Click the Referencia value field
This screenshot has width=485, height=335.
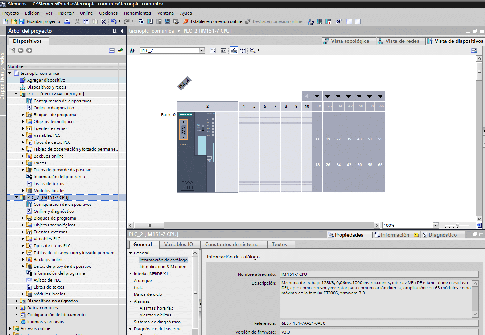coord(379,323)
